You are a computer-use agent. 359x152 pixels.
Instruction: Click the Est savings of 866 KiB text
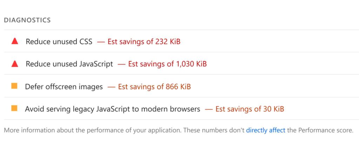pyautogui.click(x=154, y=87)
